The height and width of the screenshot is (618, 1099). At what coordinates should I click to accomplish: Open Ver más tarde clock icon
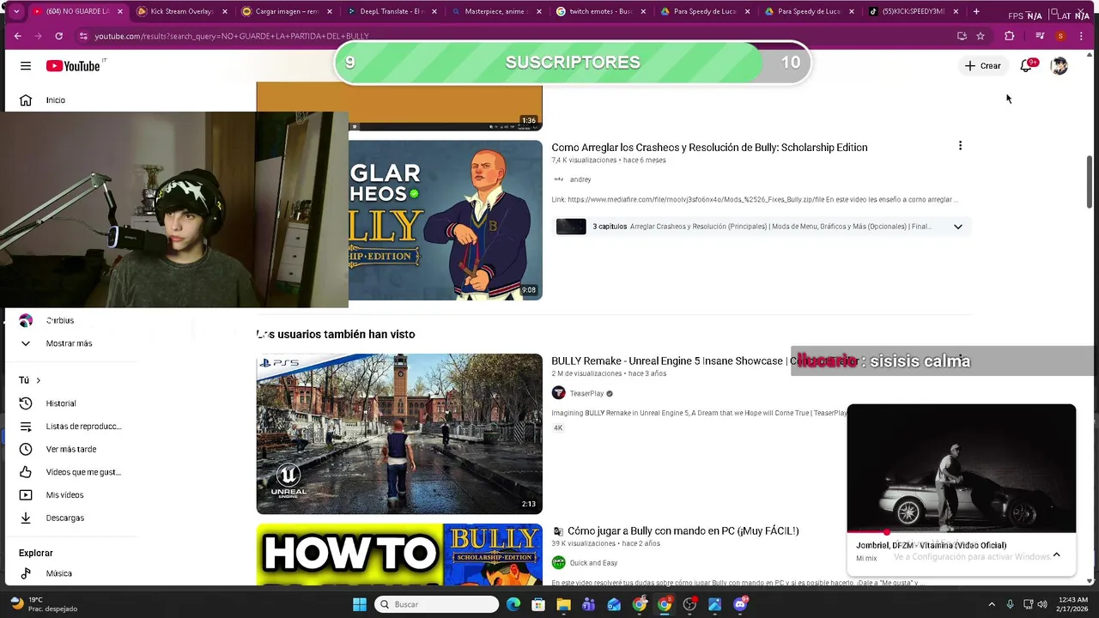[26, 449]
